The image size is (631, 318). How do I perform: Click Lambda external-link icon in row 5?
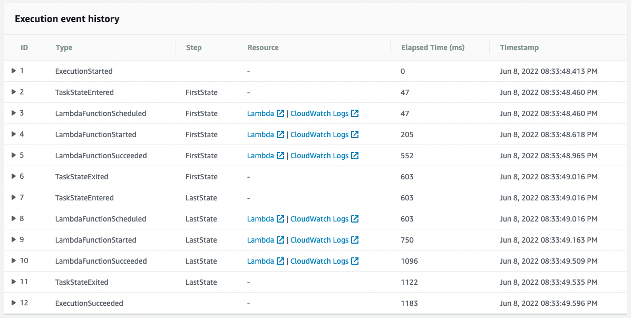click(x=280, y=156)
